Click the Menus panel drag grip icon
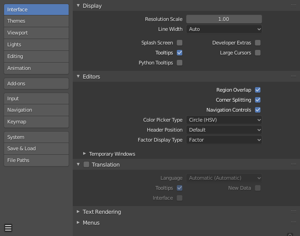Screen dimensions: 300x236 click(294, 223)
